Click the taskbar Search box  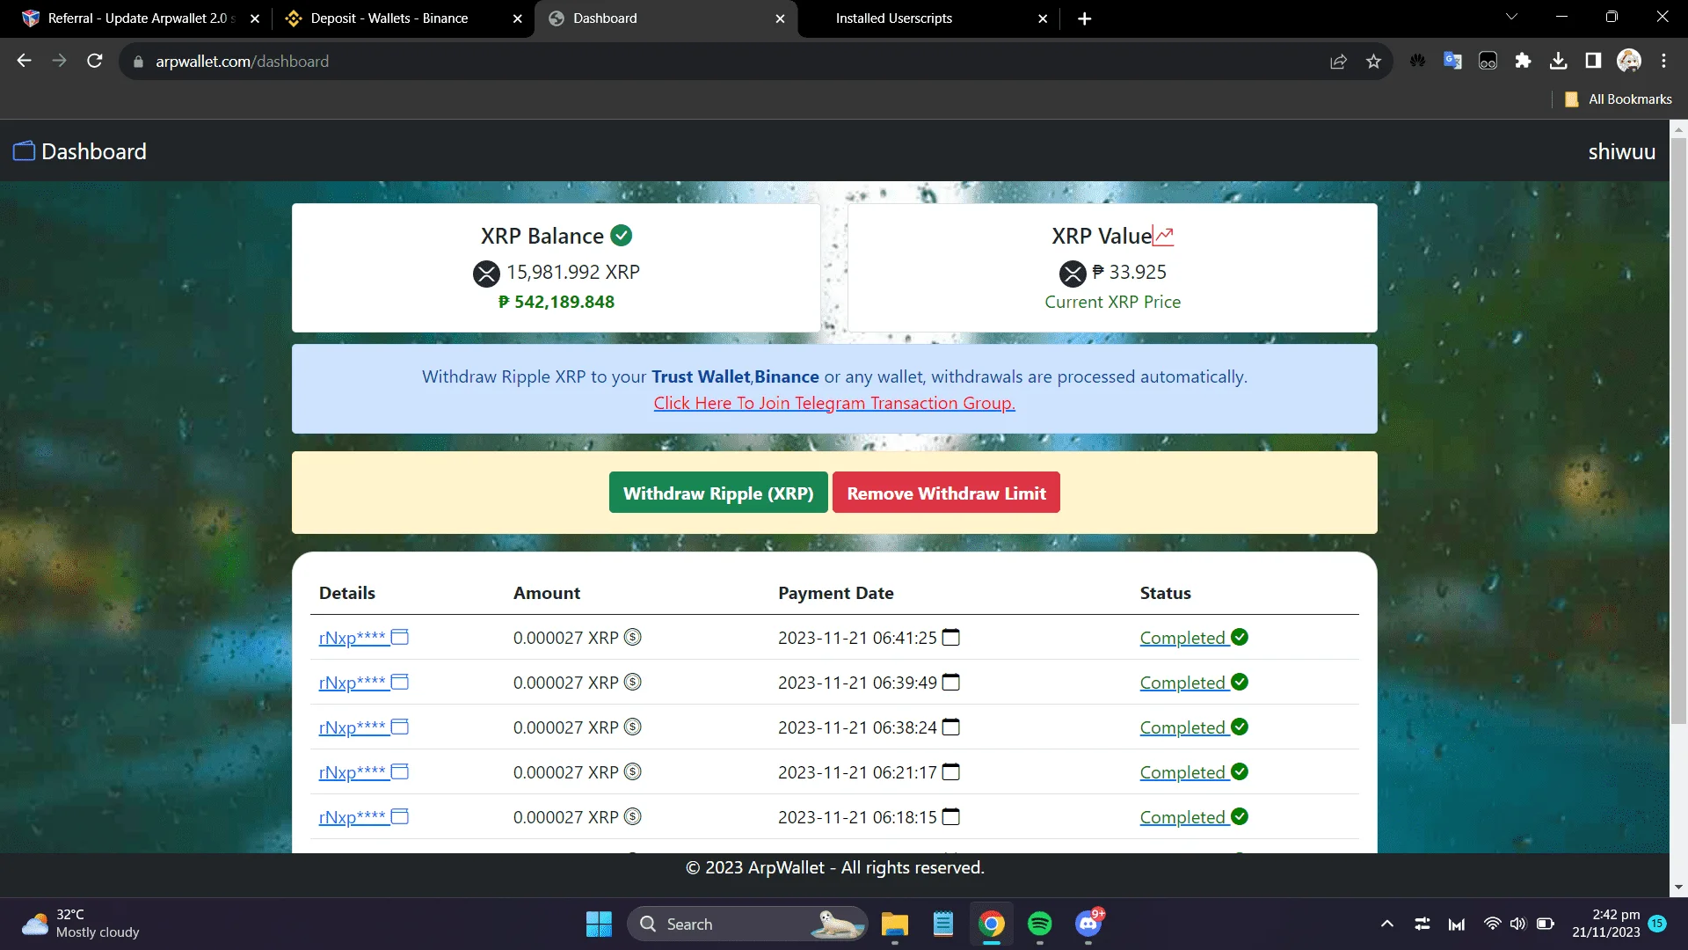[747, 924]
